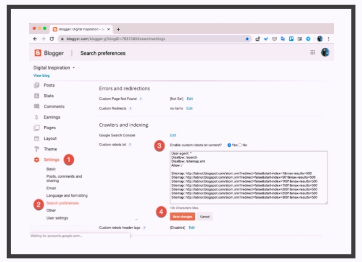Open the Chrome three-dot menu

[329, 39]
